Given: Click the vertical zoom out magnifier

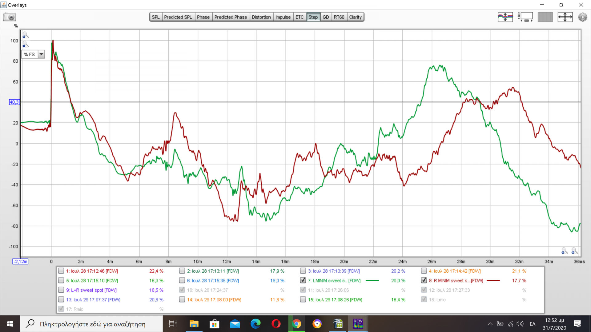Looking at the screenshot, I should click(25, 45).
